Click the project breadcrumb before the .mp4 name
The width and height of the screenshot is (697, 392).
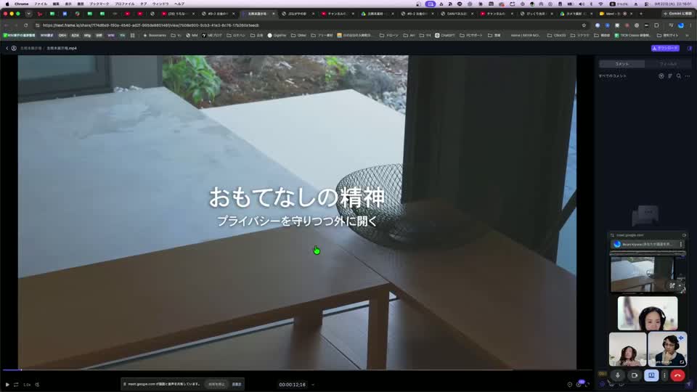coord(30,48)
